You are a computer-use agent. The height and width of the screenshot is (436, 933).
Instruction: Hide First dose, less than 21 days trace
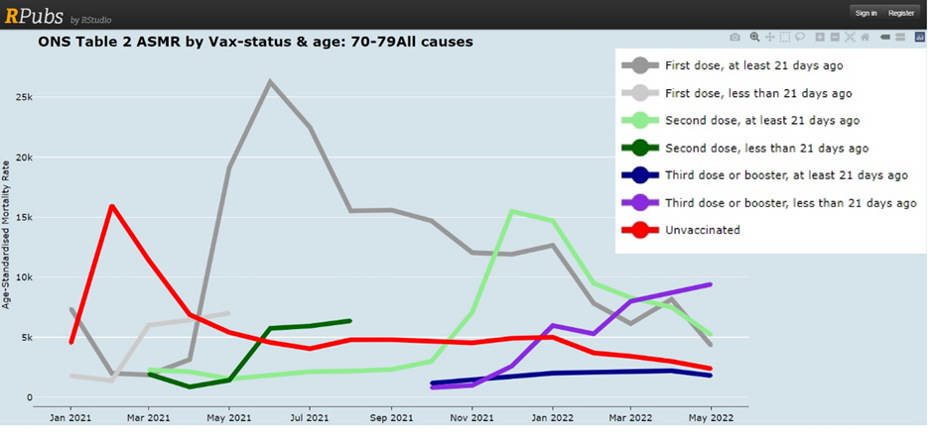pos(757,93)
